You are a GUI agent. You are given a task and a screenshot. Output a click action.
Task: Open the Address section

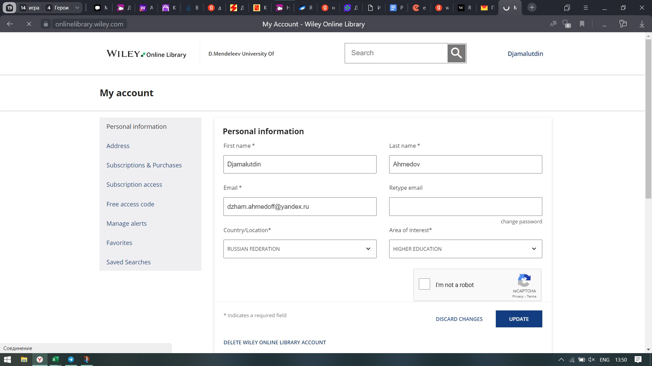(118, 146)
